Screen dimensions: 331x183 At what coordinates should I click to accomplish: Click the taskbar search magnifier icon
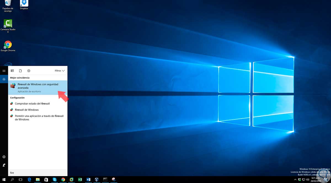coord(12,179)
